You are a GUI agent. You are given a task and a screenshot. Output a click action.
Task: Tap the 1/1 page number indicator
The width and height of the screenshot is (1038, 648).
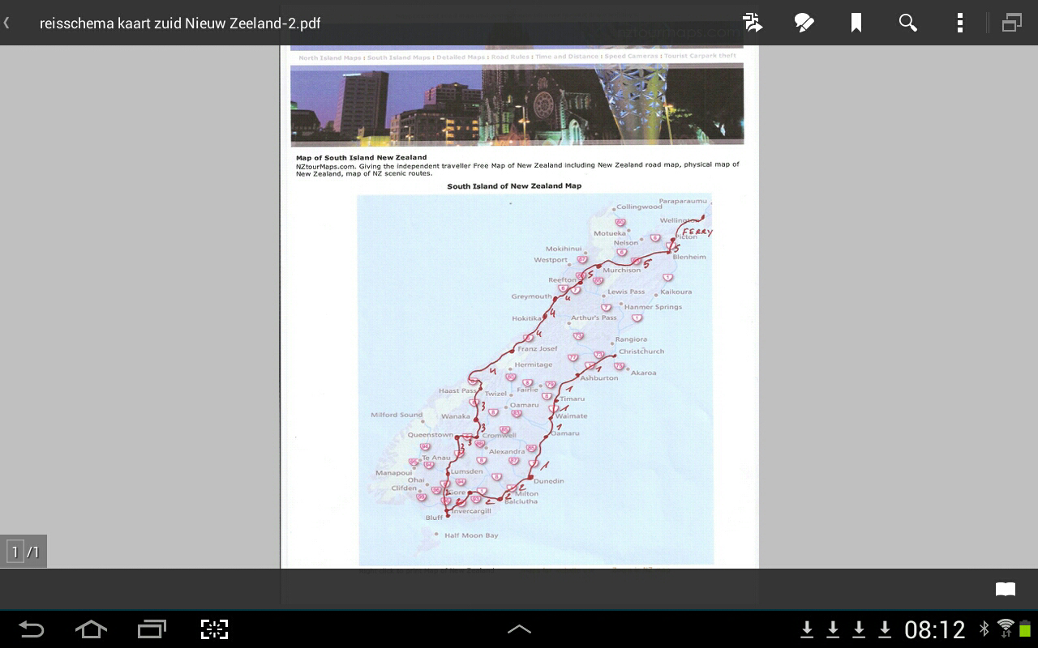(24, 552)
